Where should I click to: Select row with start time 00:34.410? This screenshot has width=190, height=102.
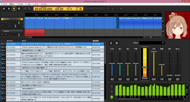coord(52,59)
